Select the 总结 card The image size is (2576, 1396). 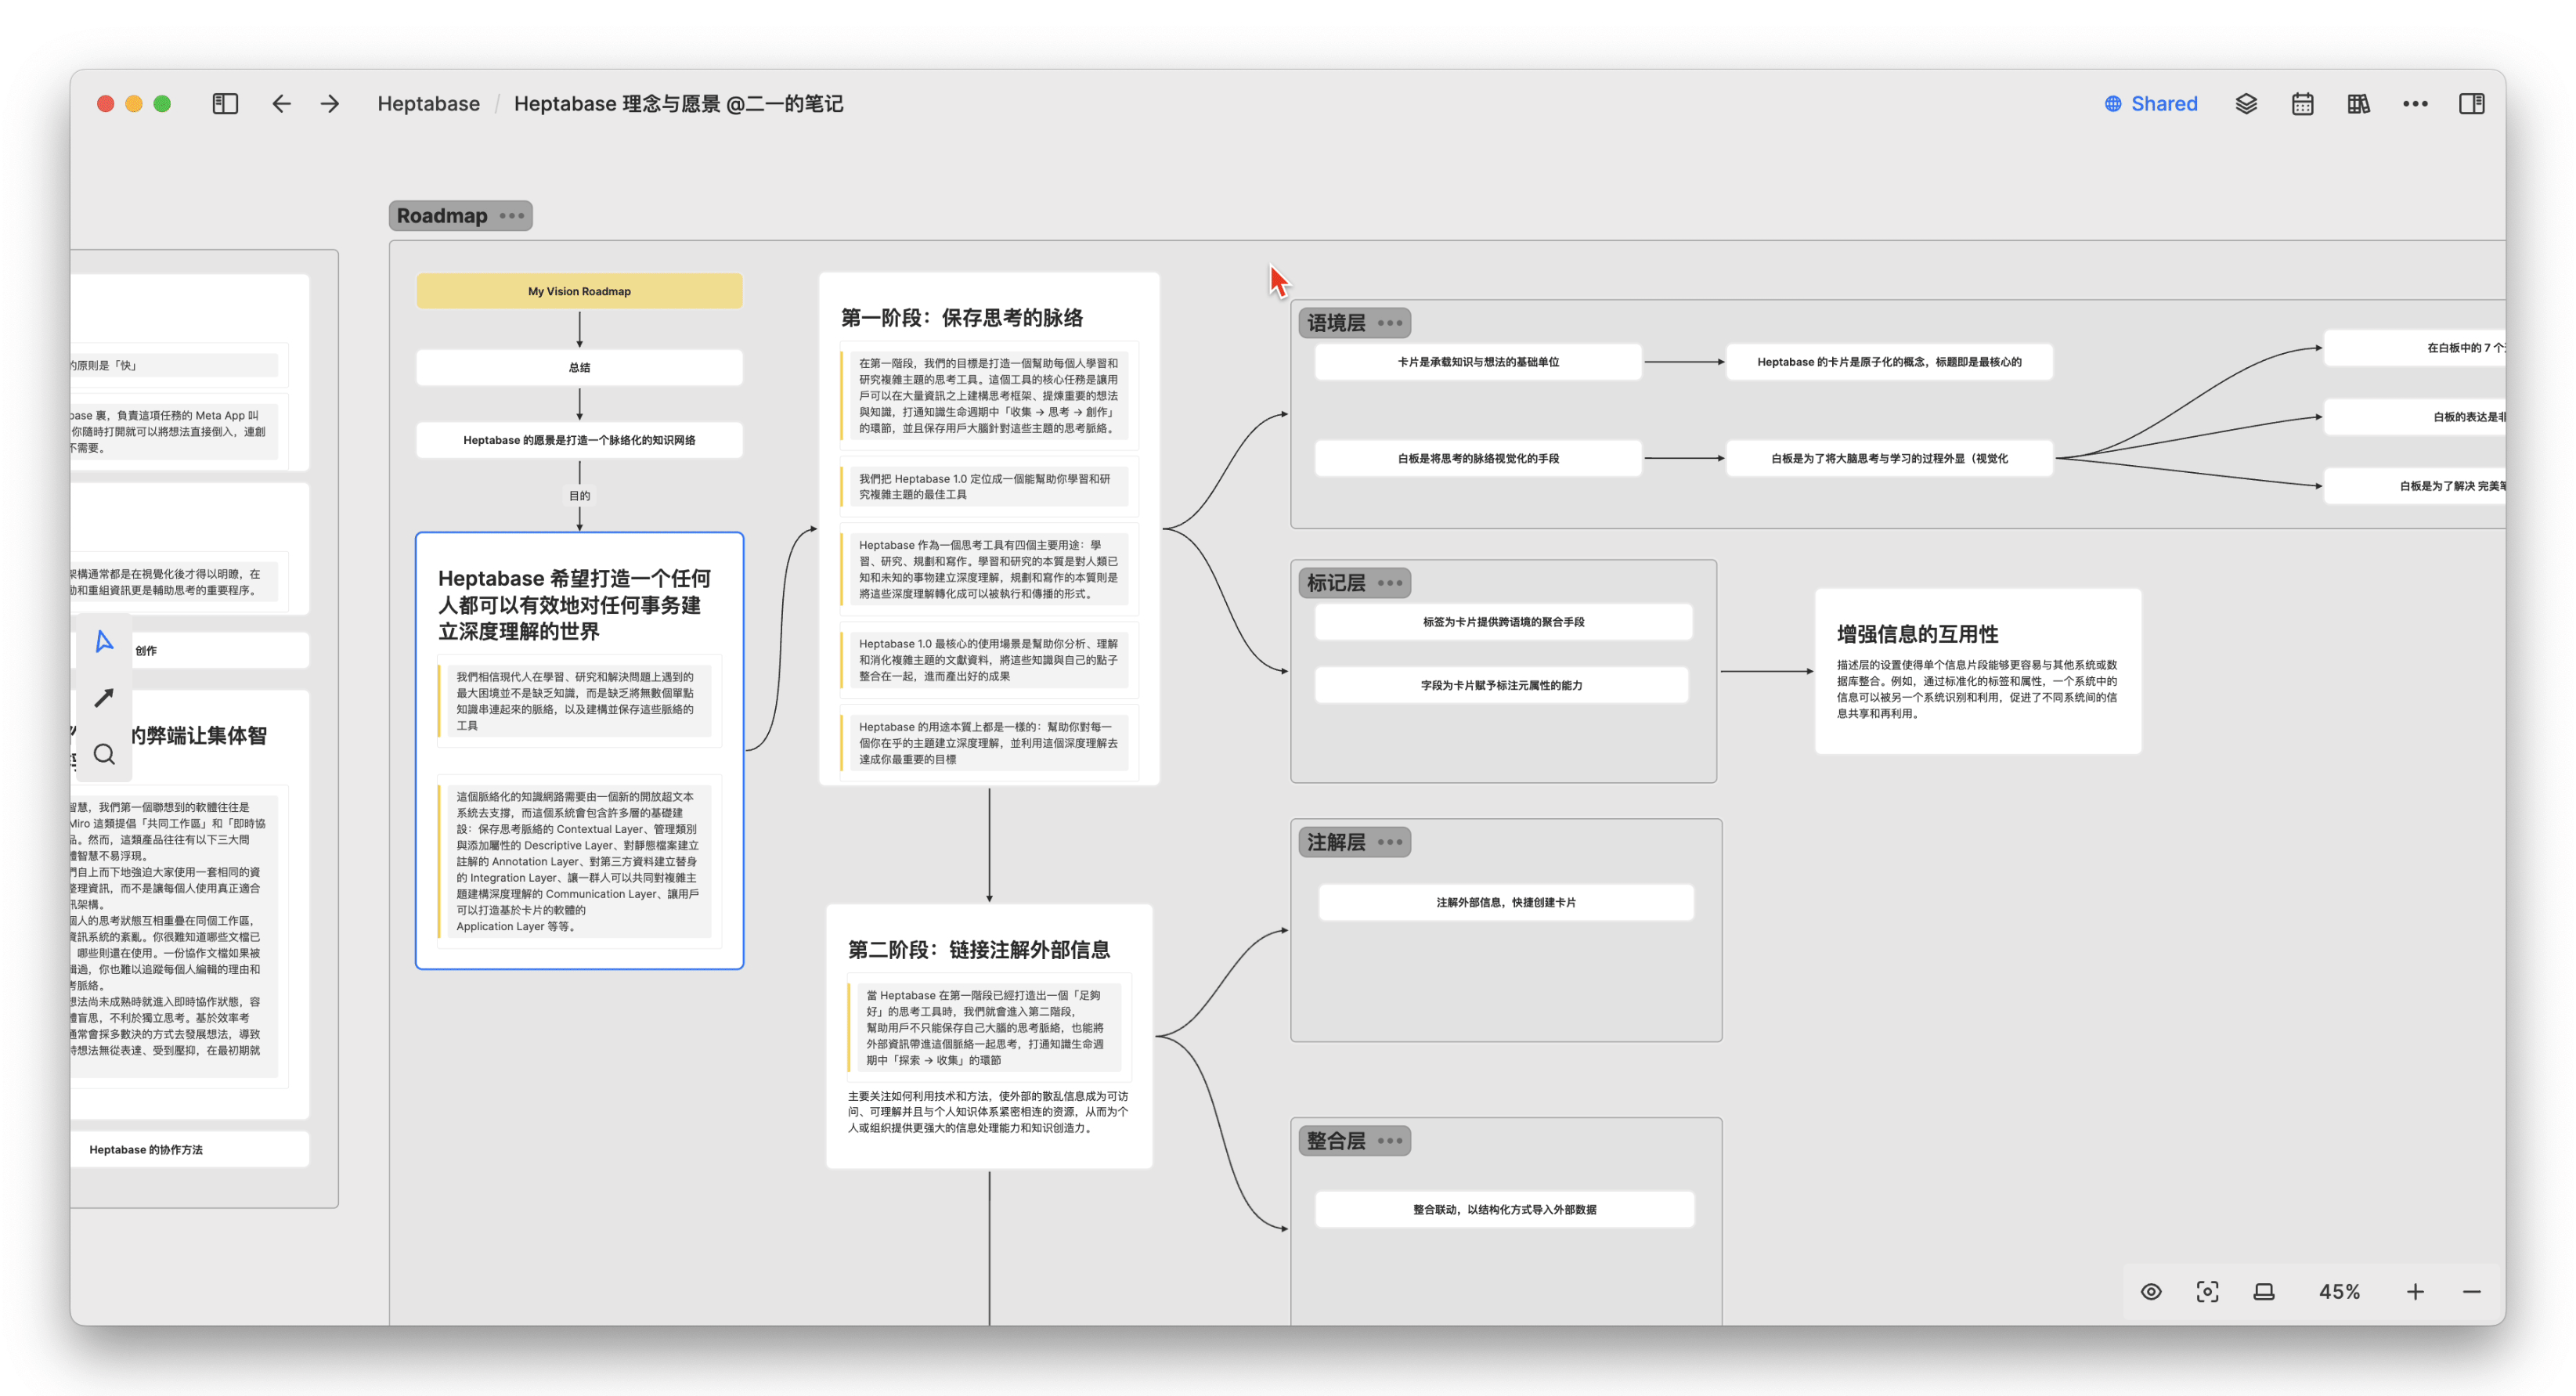pos(579,367)
